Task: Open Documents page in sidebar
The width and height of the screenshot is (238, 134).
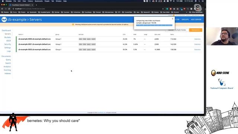Action: click(6, 56)
